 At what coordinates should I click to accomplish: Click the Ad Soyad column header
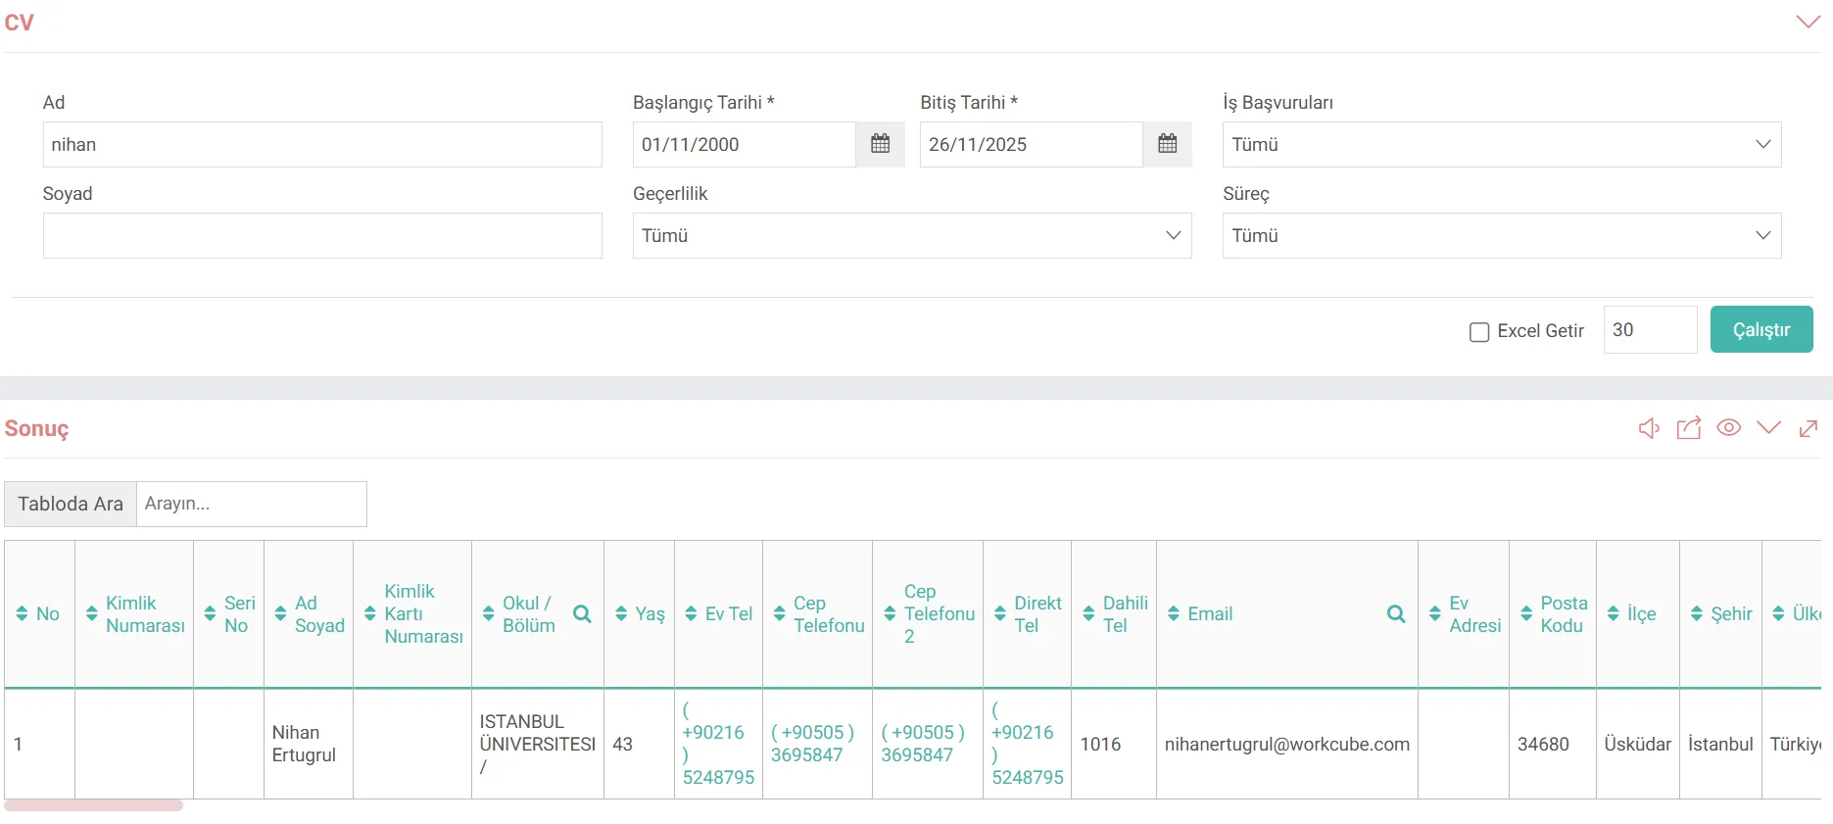pos(318,614)
